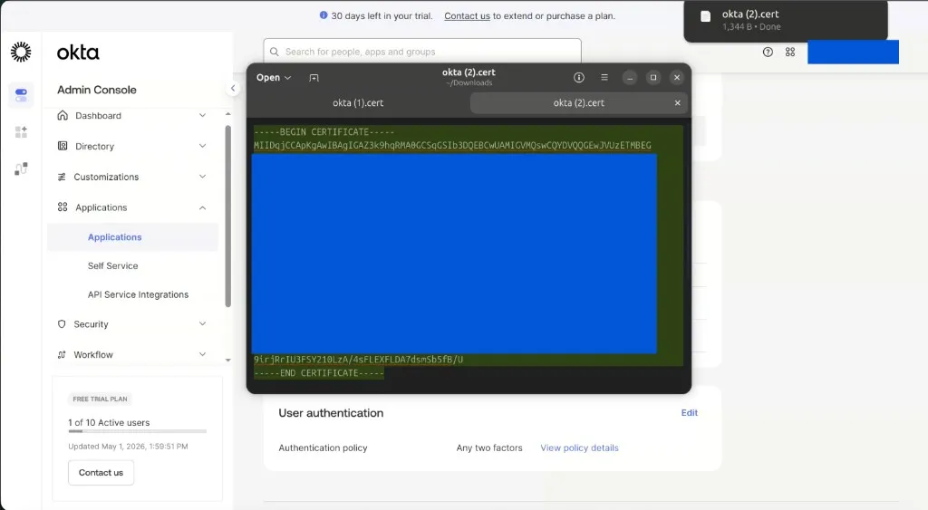Click the trial info icon in banner
This screenshot has height=510, width=928.
(324, 15)
